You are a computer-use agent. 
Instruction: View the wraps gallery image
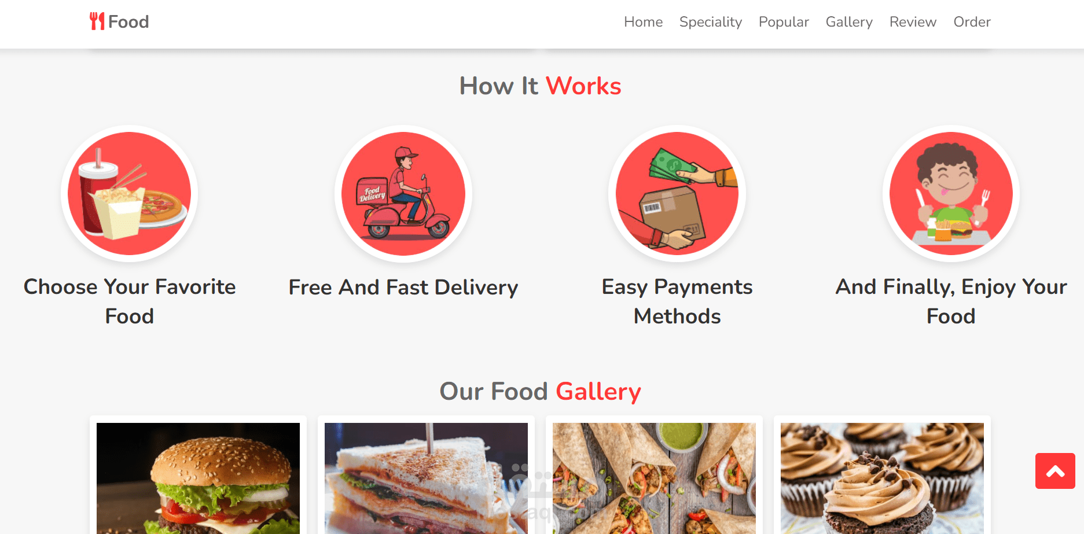coord(654,478)
